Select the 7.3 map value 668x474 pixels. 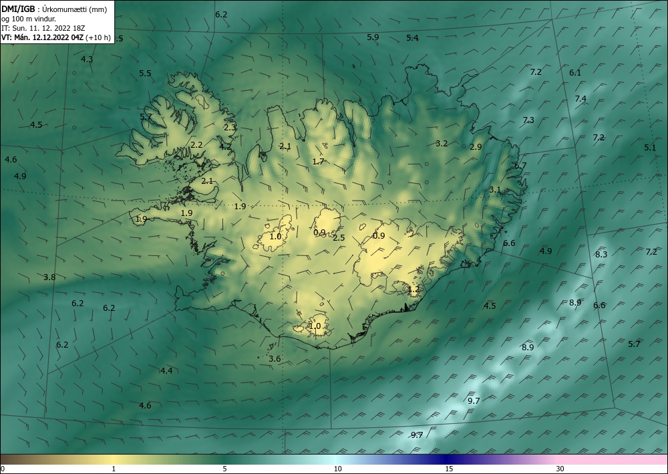point(528,120)
